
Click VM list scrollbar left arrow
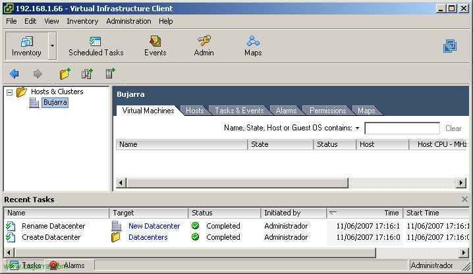[x=121, y=183]
